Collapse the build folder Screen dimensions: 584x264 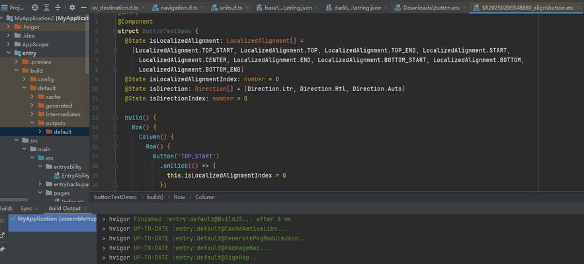click(17, 71)
